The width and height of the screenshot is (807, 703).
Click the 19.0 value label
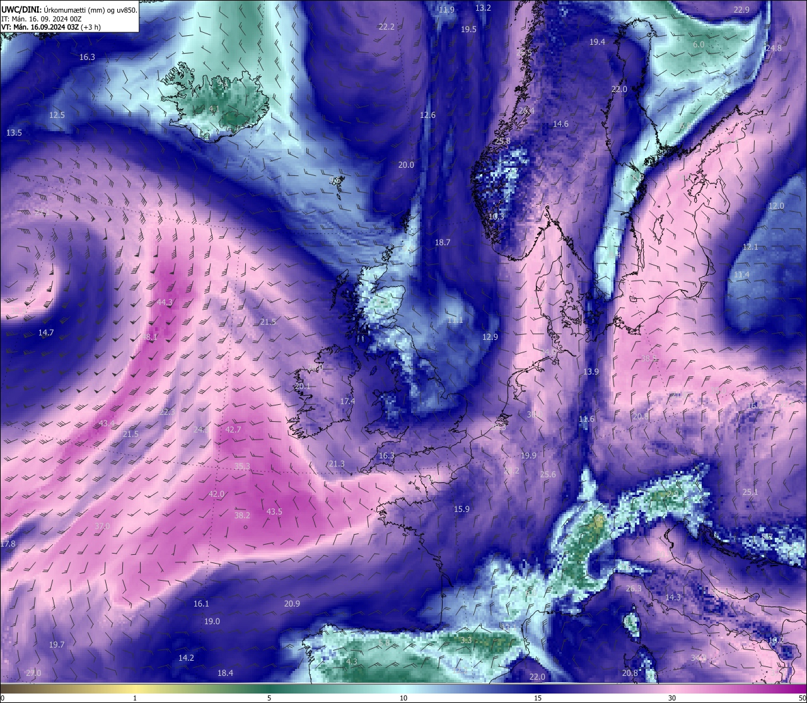point(212,621)
